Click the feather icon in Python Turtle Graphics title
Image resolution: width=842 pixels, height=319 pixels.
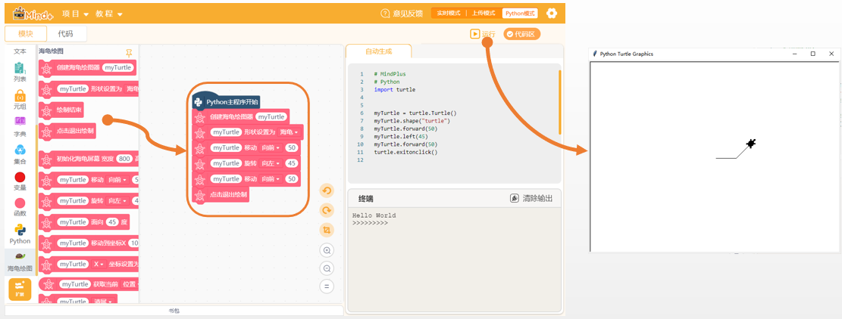(595, 54)
